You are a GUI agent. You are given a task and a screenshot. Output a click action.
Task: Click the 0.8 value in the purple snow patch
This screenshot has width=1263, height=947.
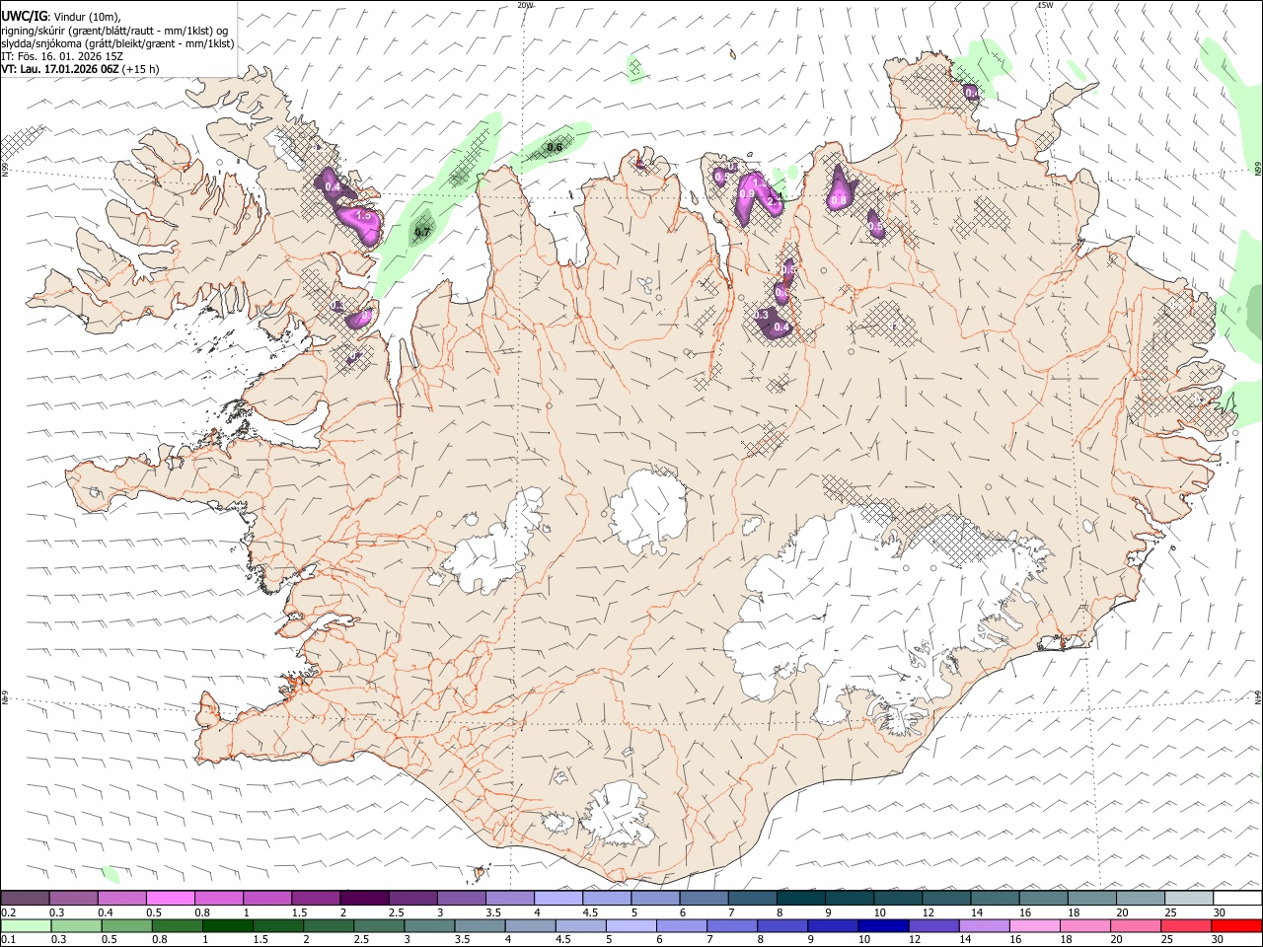click(838, 200)
